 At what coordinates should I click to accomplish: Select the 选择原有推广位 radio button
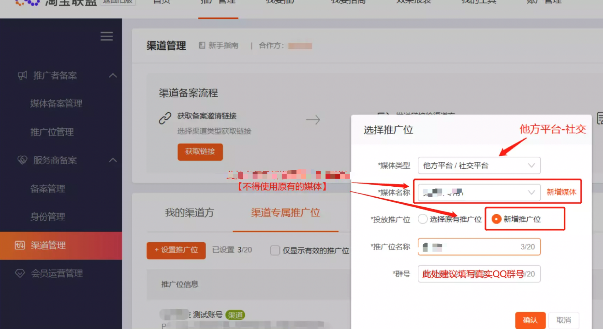[423, 219]
